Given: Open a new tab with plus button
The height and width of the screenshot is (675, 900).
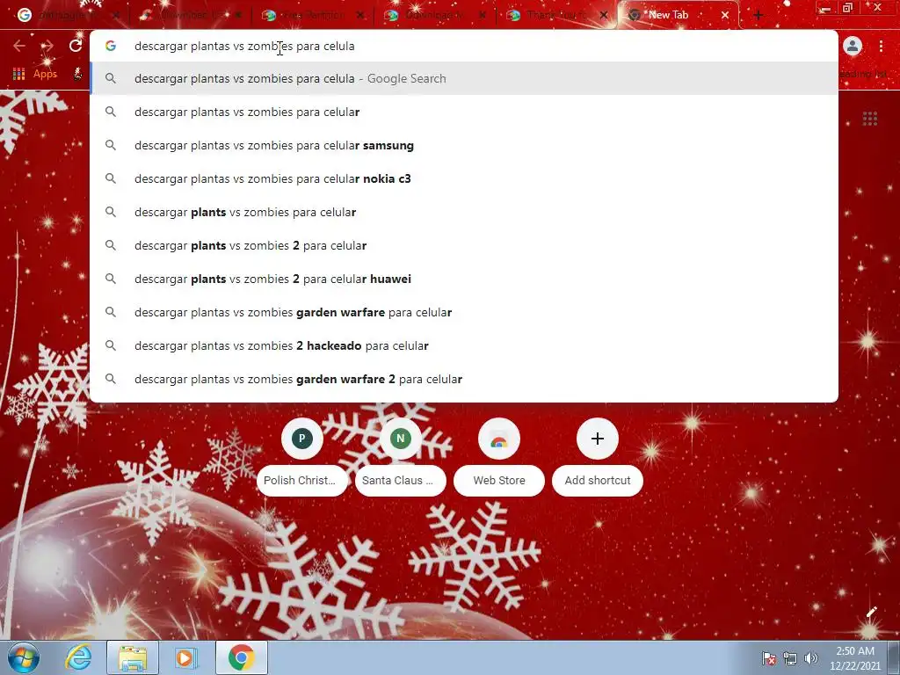Looking at the screenshot, I should pos(758,16).
